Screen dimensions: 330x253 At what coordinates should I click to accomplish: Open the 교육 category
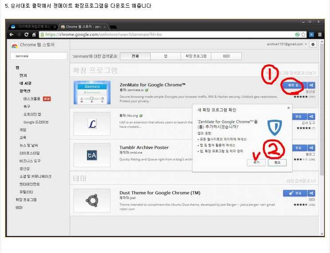(x=23, y=137)
